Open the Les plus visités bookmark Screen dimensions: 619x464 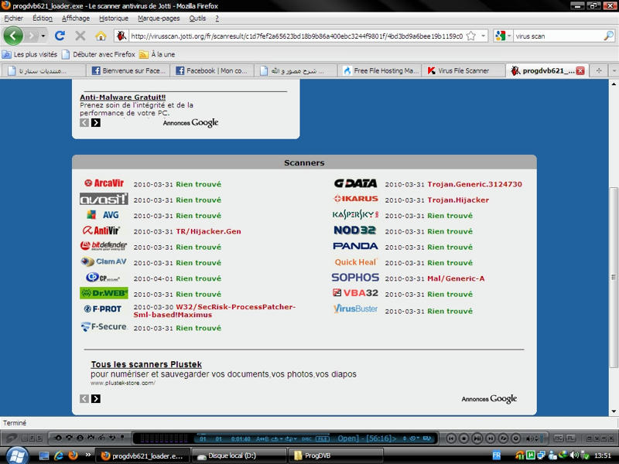click(30, 54)
